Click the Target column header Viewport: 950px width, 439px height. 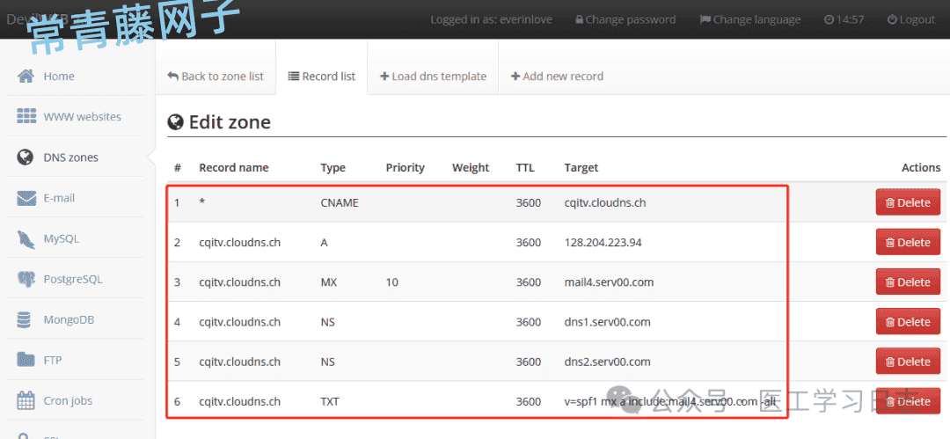(581, 167)
